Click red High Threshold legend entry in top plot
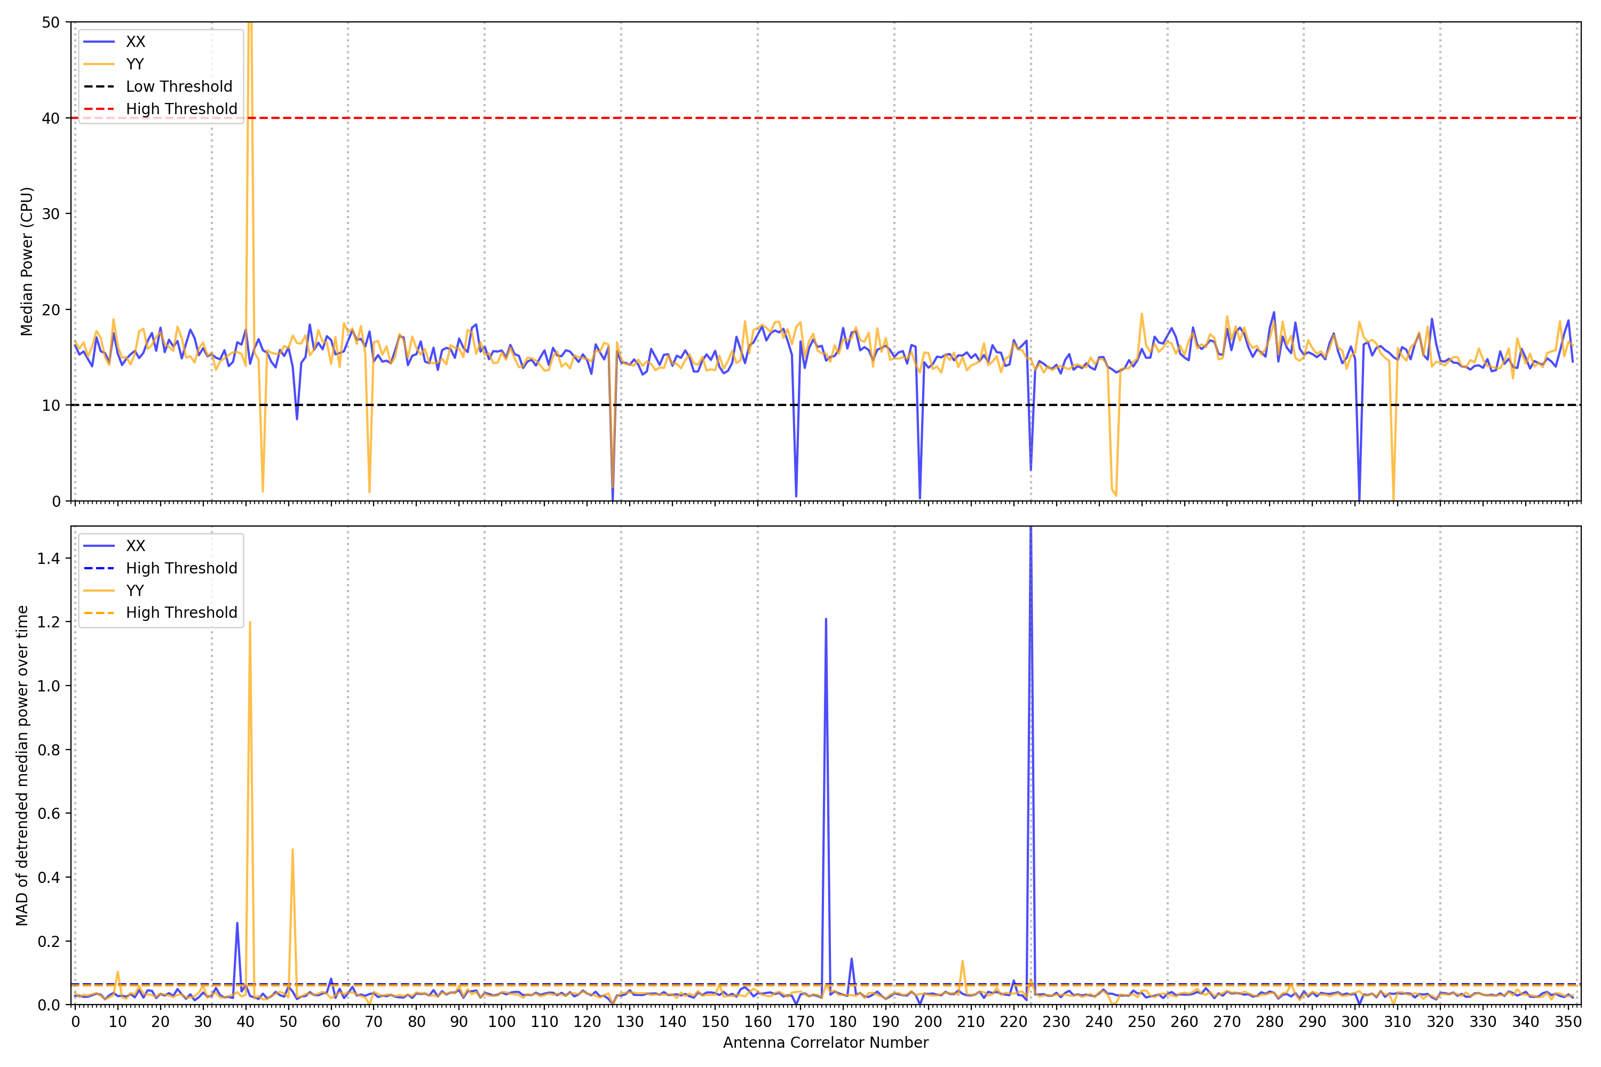The image size is (1601, 1067). [x=181, y=109]
